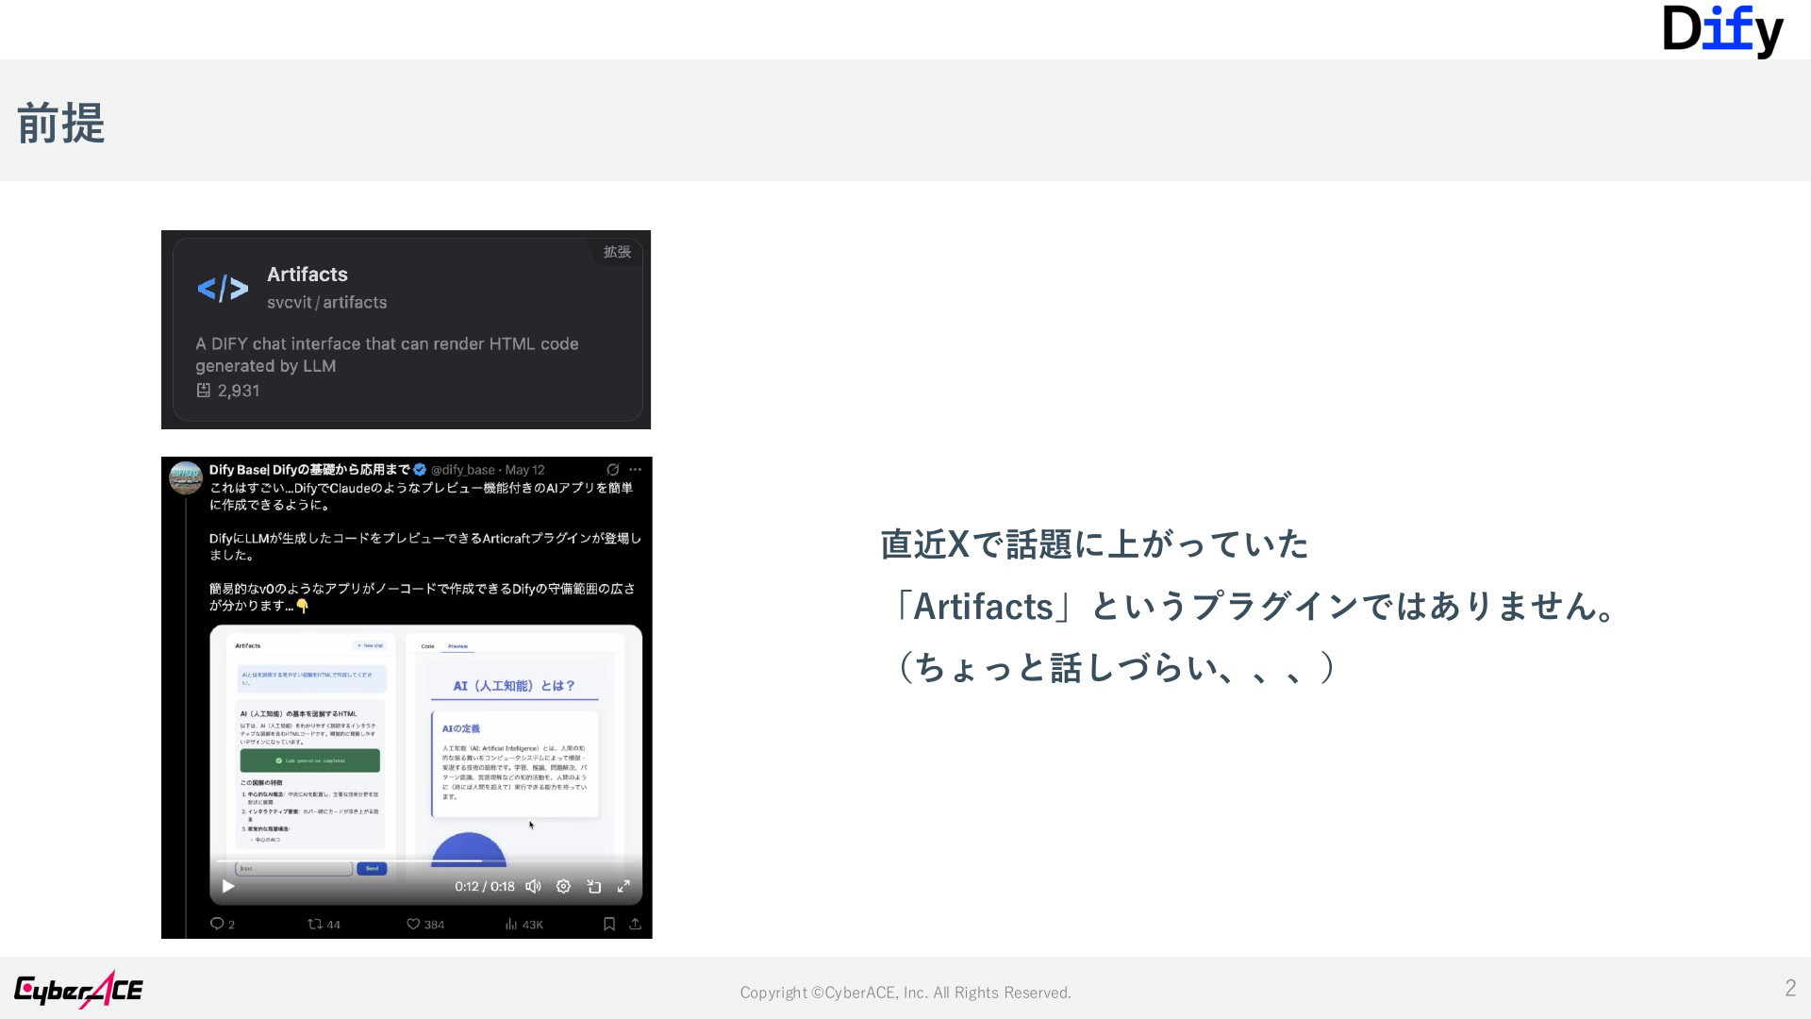
Task: Click the install count icon beside 2,931
Action: [203, 391]
